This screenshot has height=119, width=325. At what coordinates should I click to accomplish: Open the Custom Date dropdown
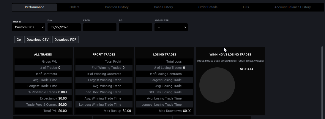[x=29, y=27]
